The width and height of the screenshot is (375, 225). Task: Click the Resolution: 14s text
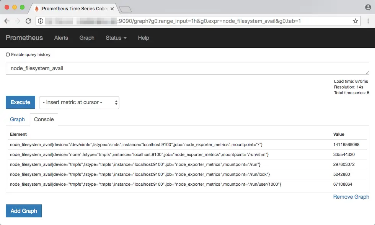pos(349,87)
